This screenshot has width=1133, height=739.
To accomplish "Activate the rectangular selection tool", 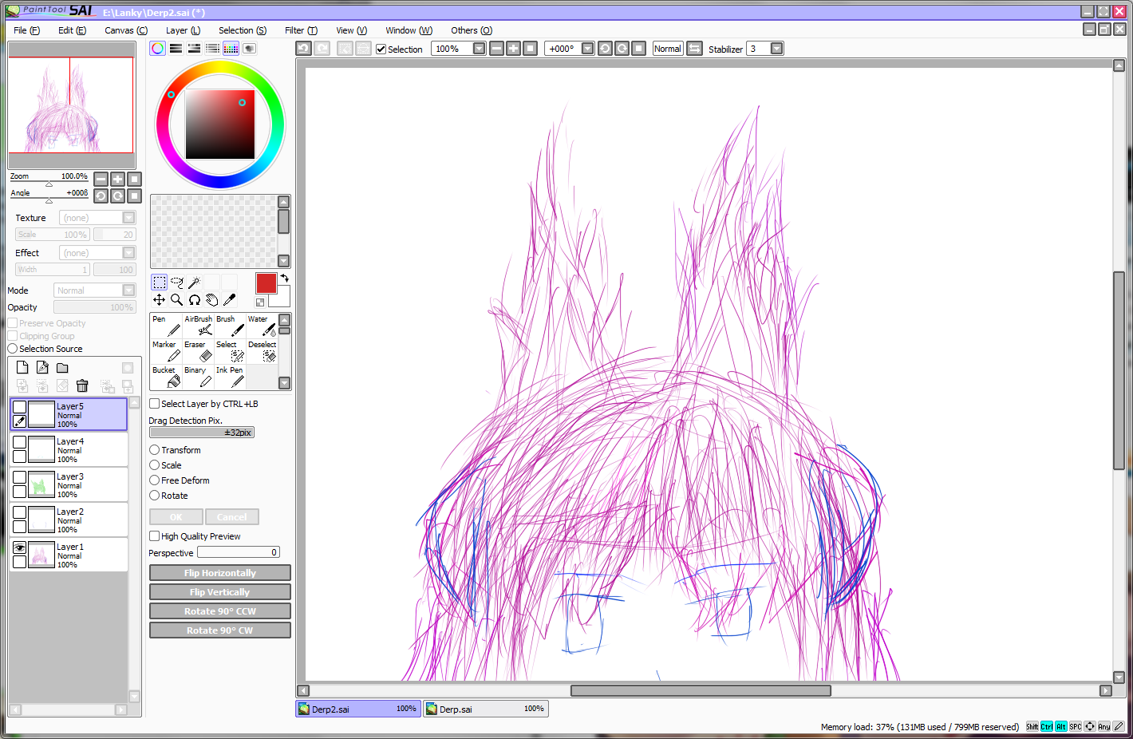I will pyautogui.click(x=160, y=283).
